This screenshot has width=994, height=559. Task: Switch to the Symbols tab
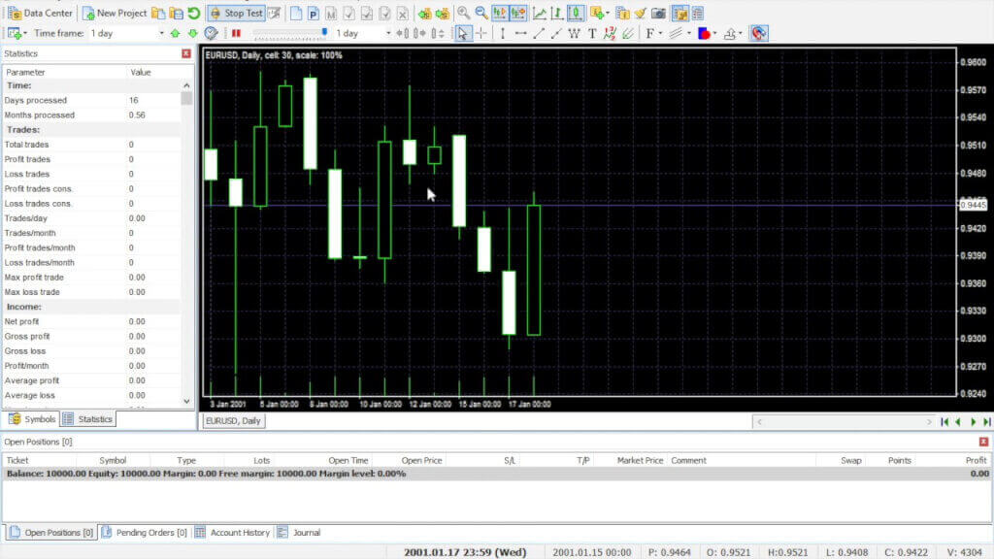(32, 419)
